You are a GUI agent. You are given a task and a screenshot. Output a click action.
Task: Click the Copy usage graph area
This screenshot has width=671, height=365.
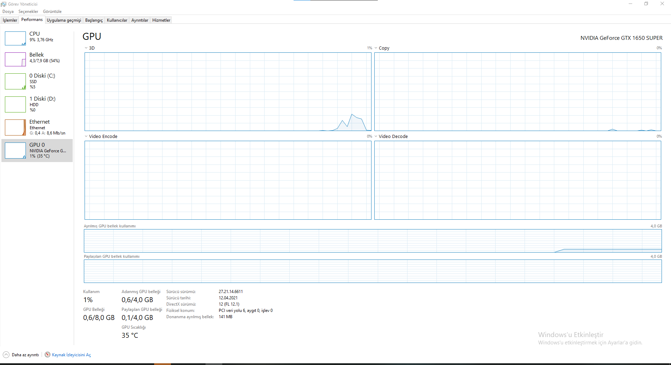point(518,92)
